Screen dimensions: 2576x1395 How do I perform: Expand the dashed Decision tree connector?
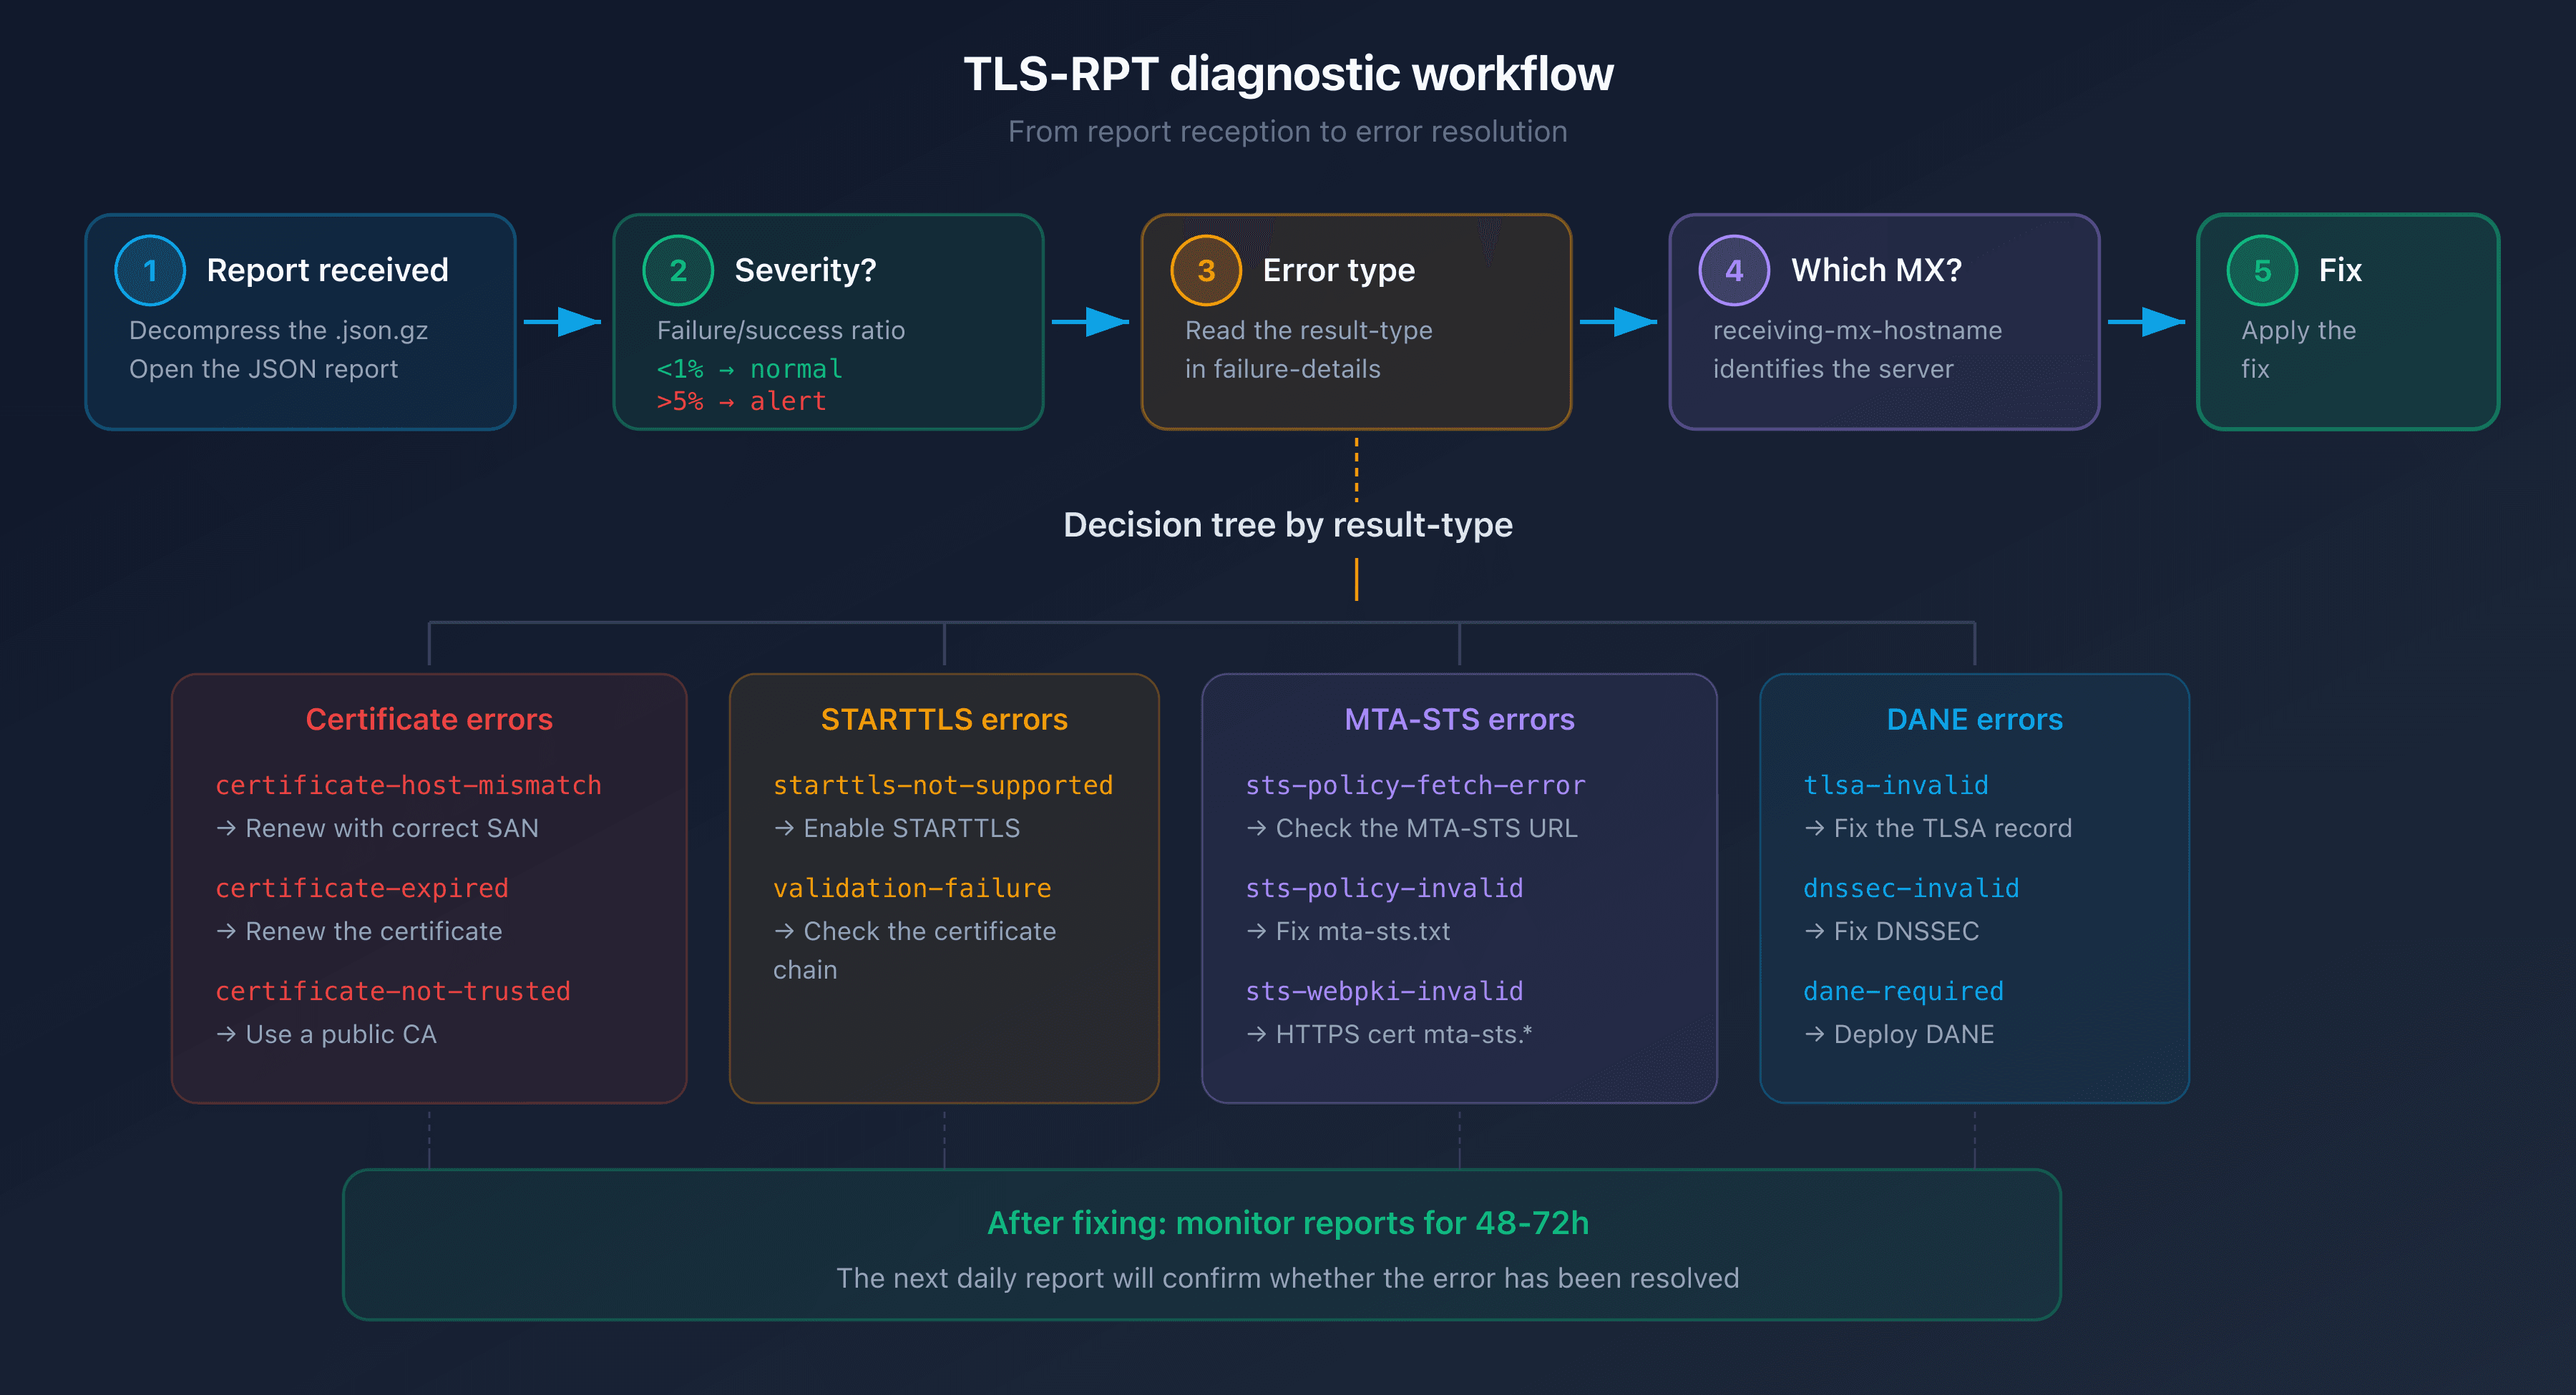coord(1356,470)
